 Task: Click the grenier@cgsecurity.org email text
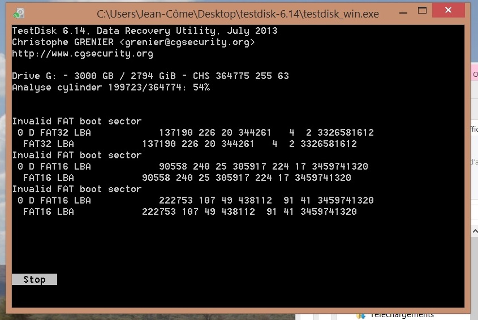(187, 42)
